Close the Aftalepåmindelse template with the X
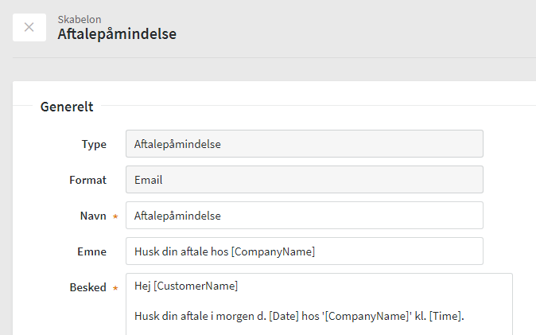The height and width of the screenshot is (335, 536). (29, 27)
